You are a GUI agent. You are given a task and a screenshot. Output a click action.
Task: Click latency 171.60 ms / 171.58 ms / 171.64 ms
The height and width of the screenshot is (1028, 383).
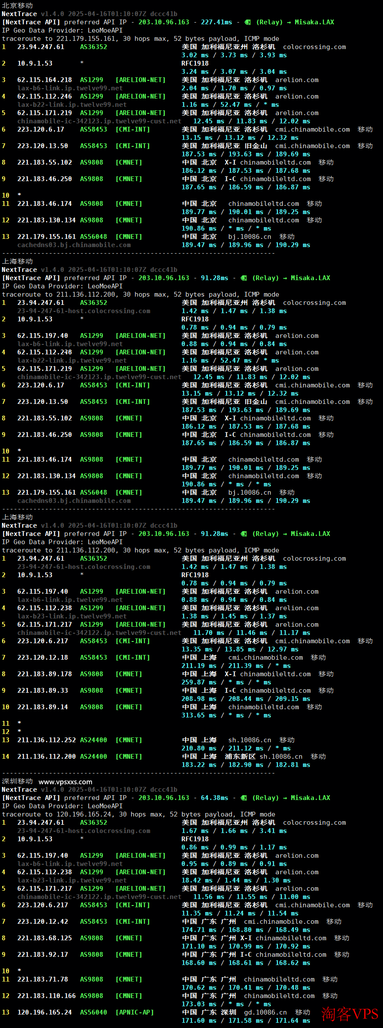[246, 1021]
